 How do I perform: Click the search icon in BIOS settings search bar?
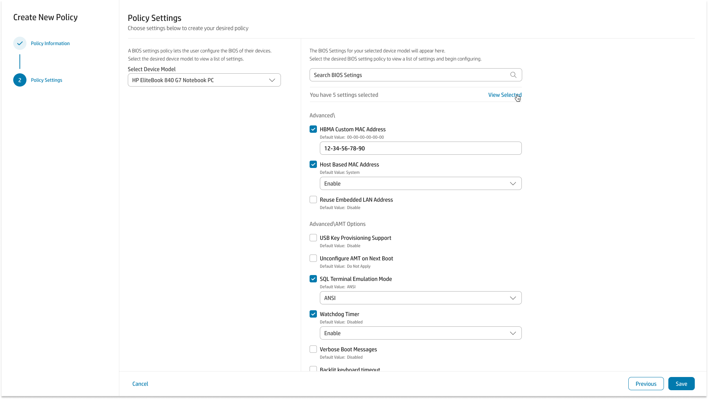coord(513,74)
